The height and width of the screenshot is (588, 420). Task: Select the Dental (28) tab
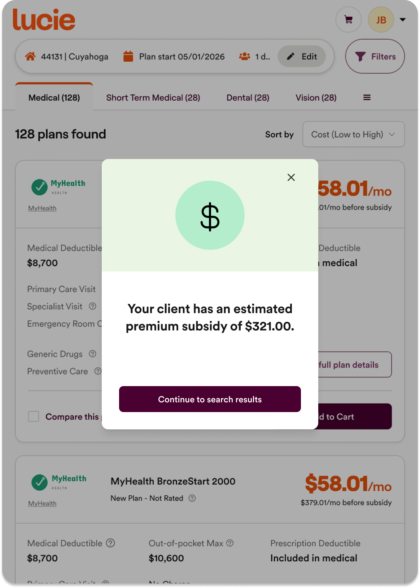(248, 98)
